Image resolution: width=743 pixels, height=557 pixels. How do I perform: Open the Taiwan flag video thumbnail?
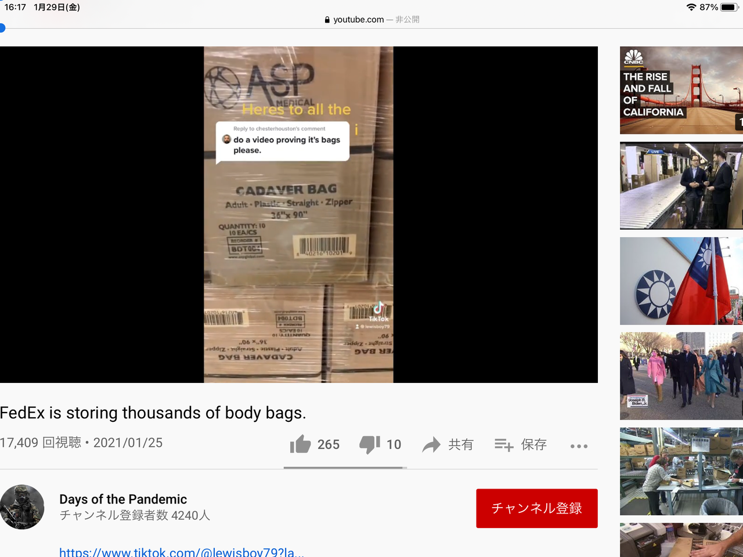coord(681,281)
